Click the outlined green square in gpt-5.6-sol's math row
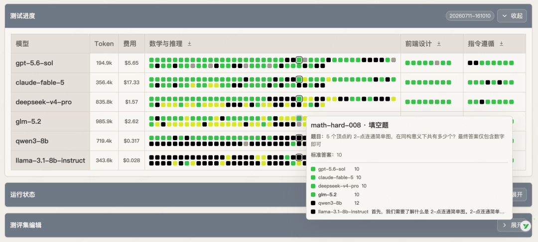The image size is (538, 242). (299, 60)
